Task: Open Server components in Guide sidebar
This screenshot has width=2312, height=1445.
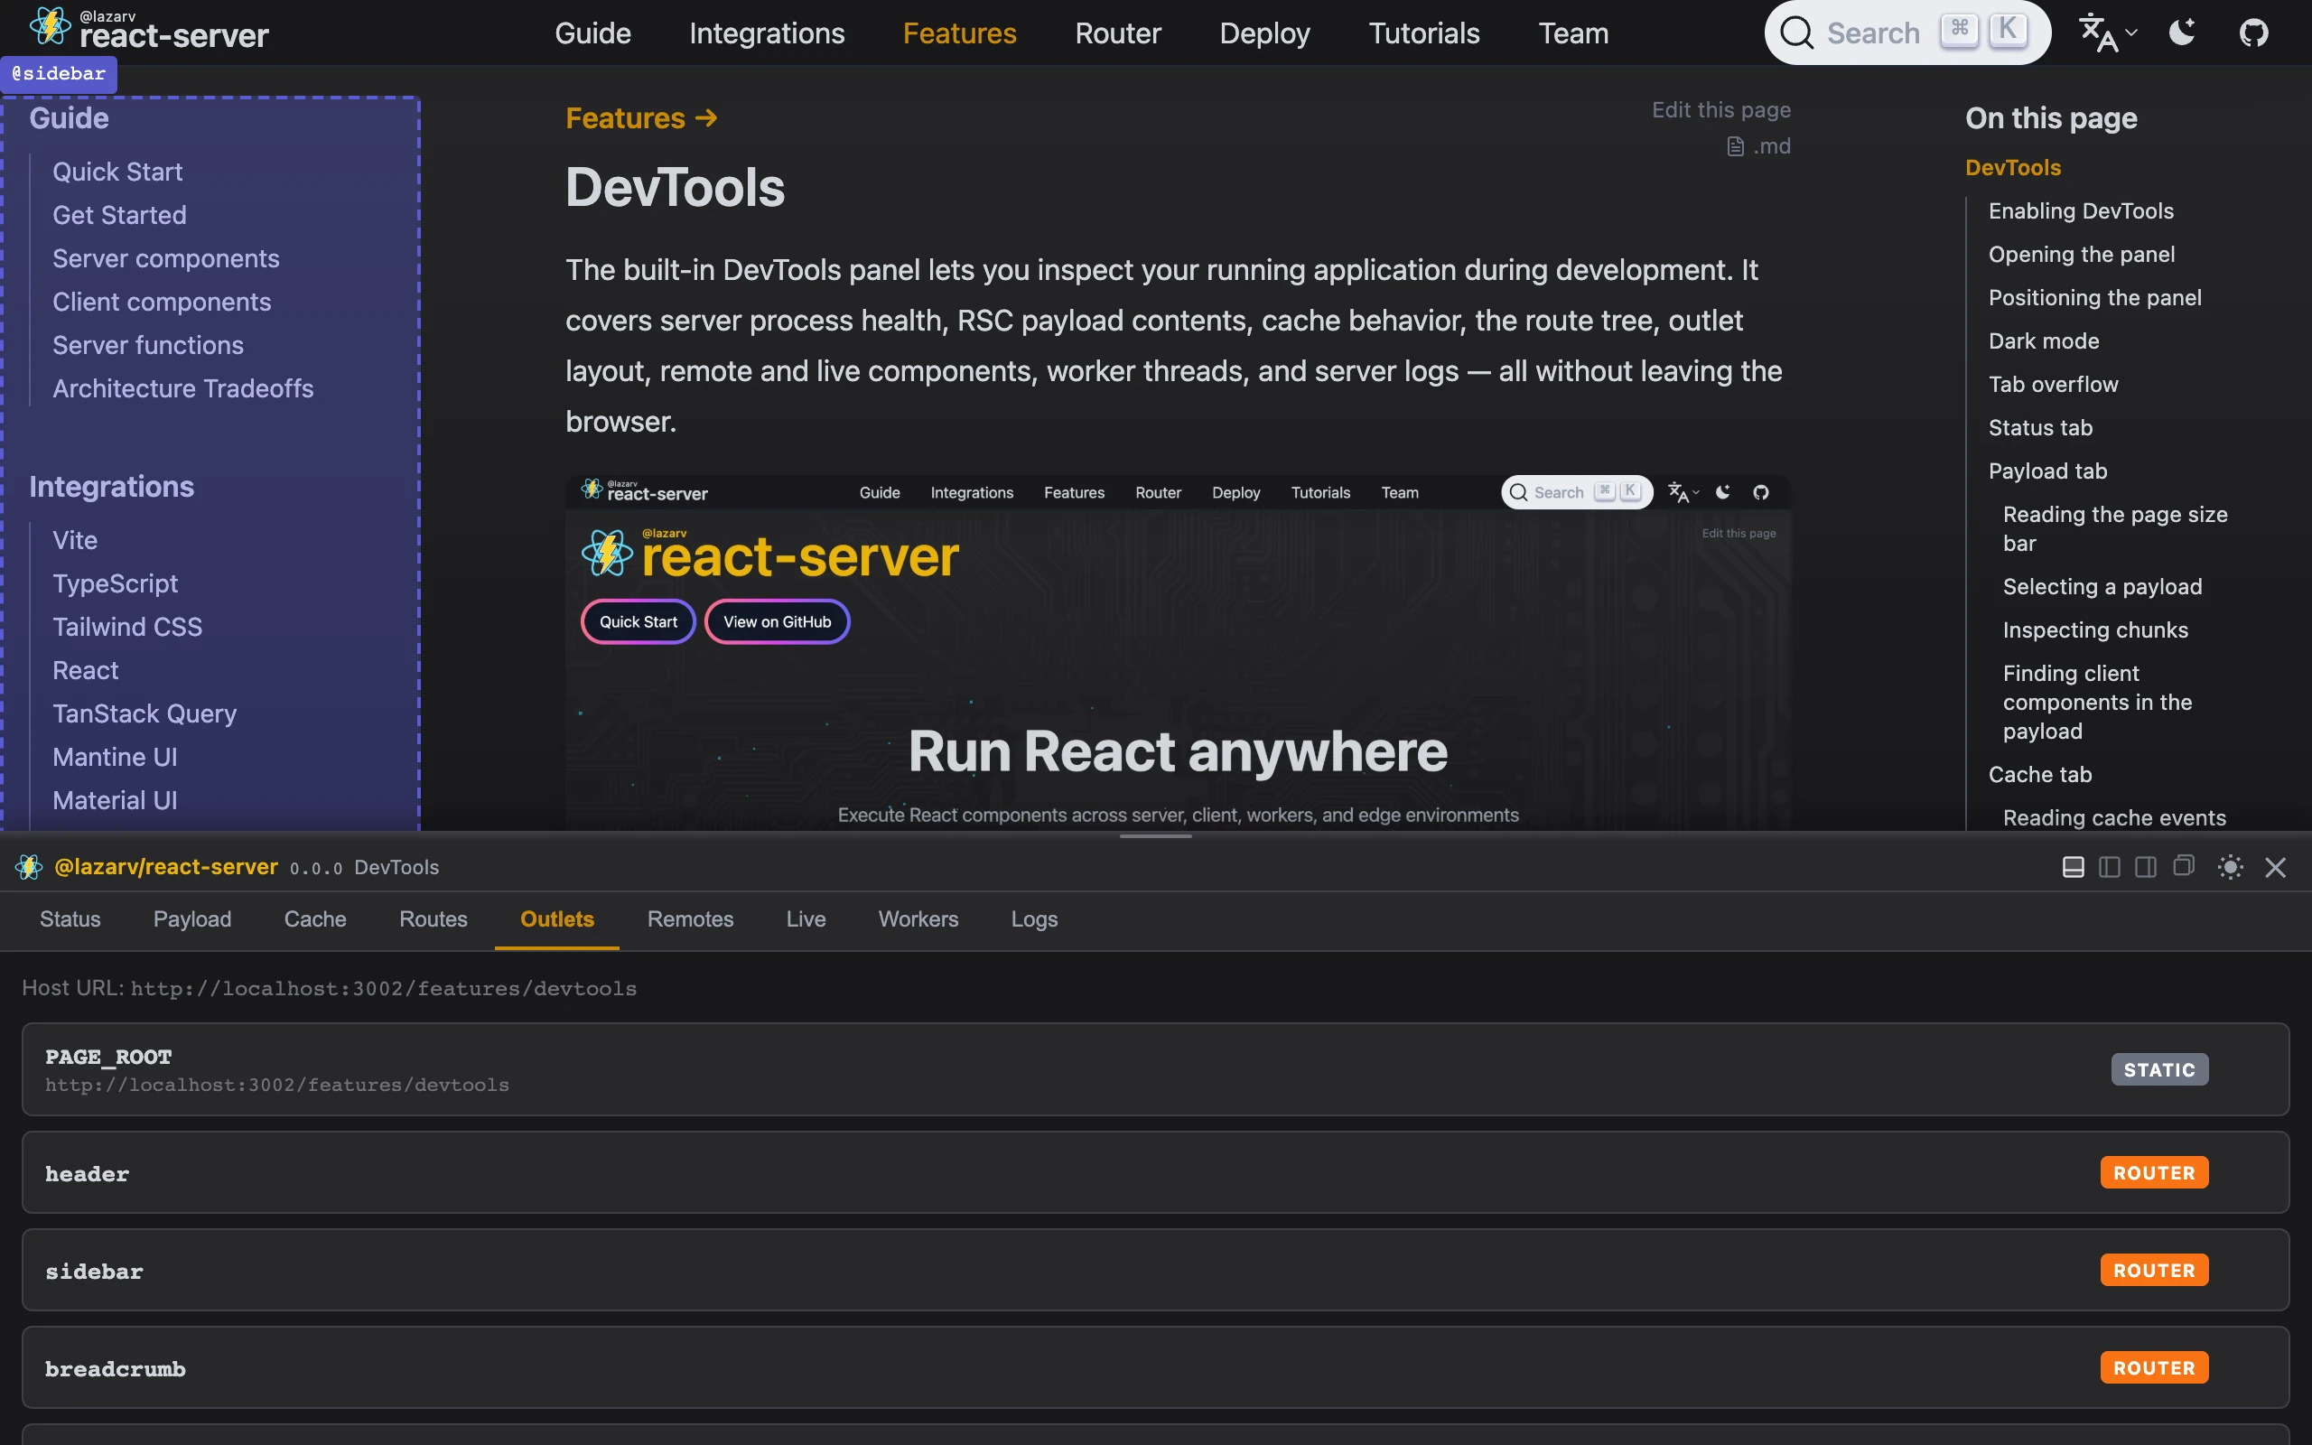Action: [x=165, y=258]
